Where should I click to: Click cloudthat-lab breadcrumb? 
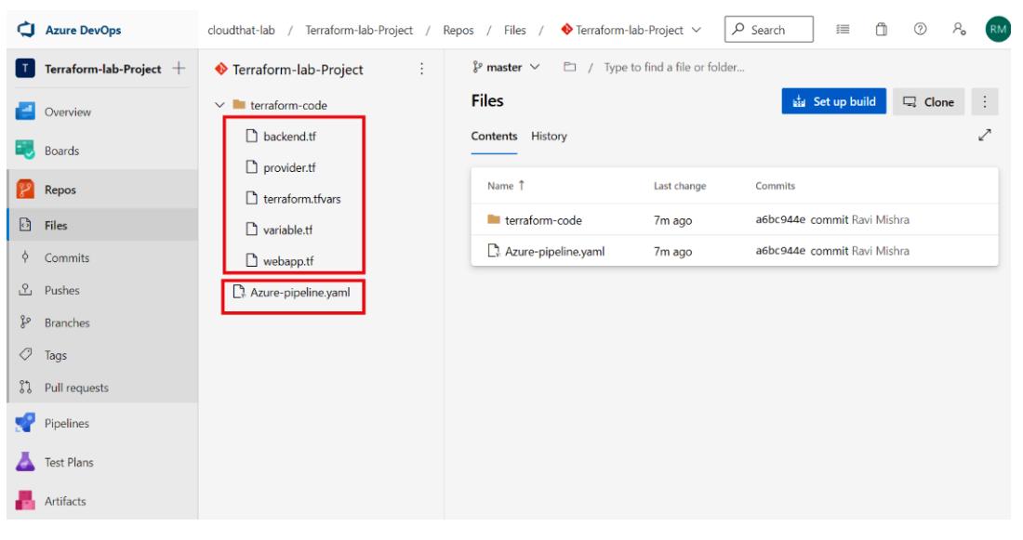[x=242, y=30]
